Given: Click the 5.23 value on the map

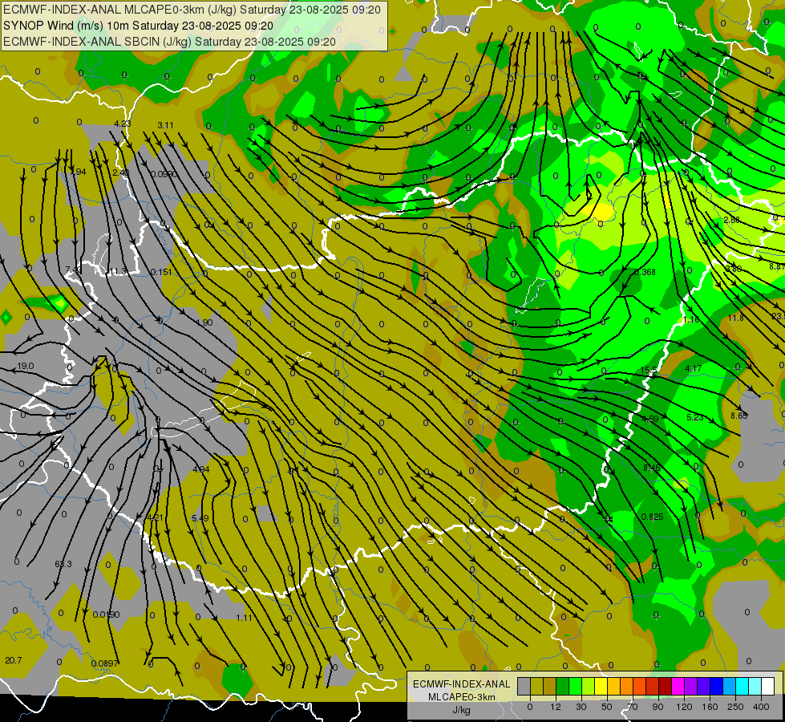Looking at the screenshot, I should point(695,417).
